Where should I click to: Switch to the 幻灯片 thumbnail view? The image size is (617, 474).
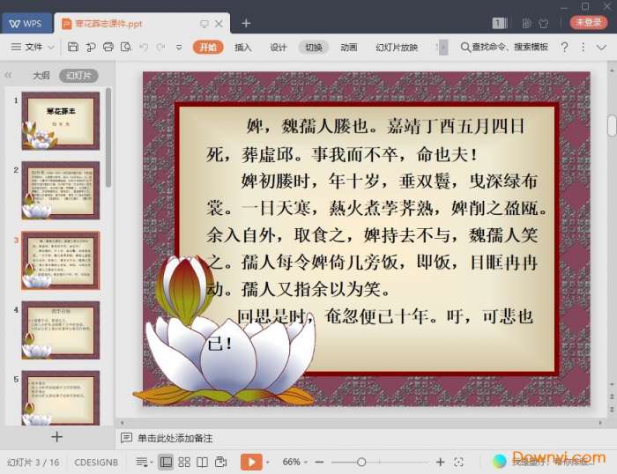78,76
